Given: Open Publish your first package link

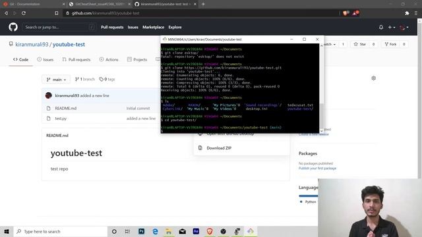Looking at the screenshot, I should [x=317, y=169].
